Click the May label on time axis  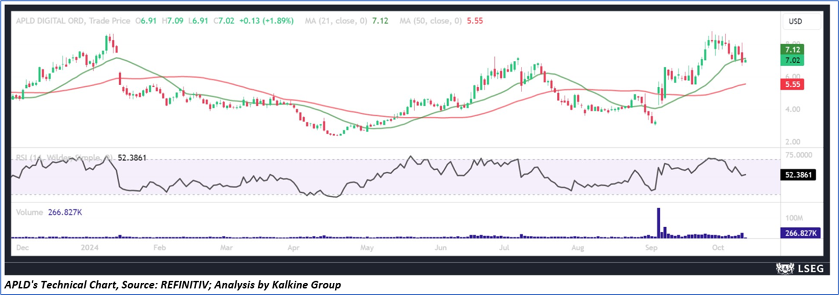tap(367, 248)
